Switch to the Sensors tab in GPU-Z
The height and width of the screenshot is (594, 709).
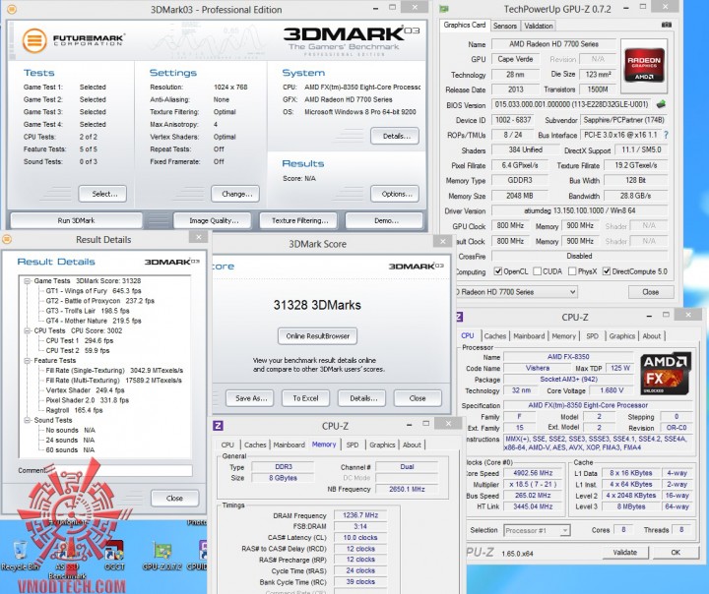pyautogui.click(x=504, y=26)
